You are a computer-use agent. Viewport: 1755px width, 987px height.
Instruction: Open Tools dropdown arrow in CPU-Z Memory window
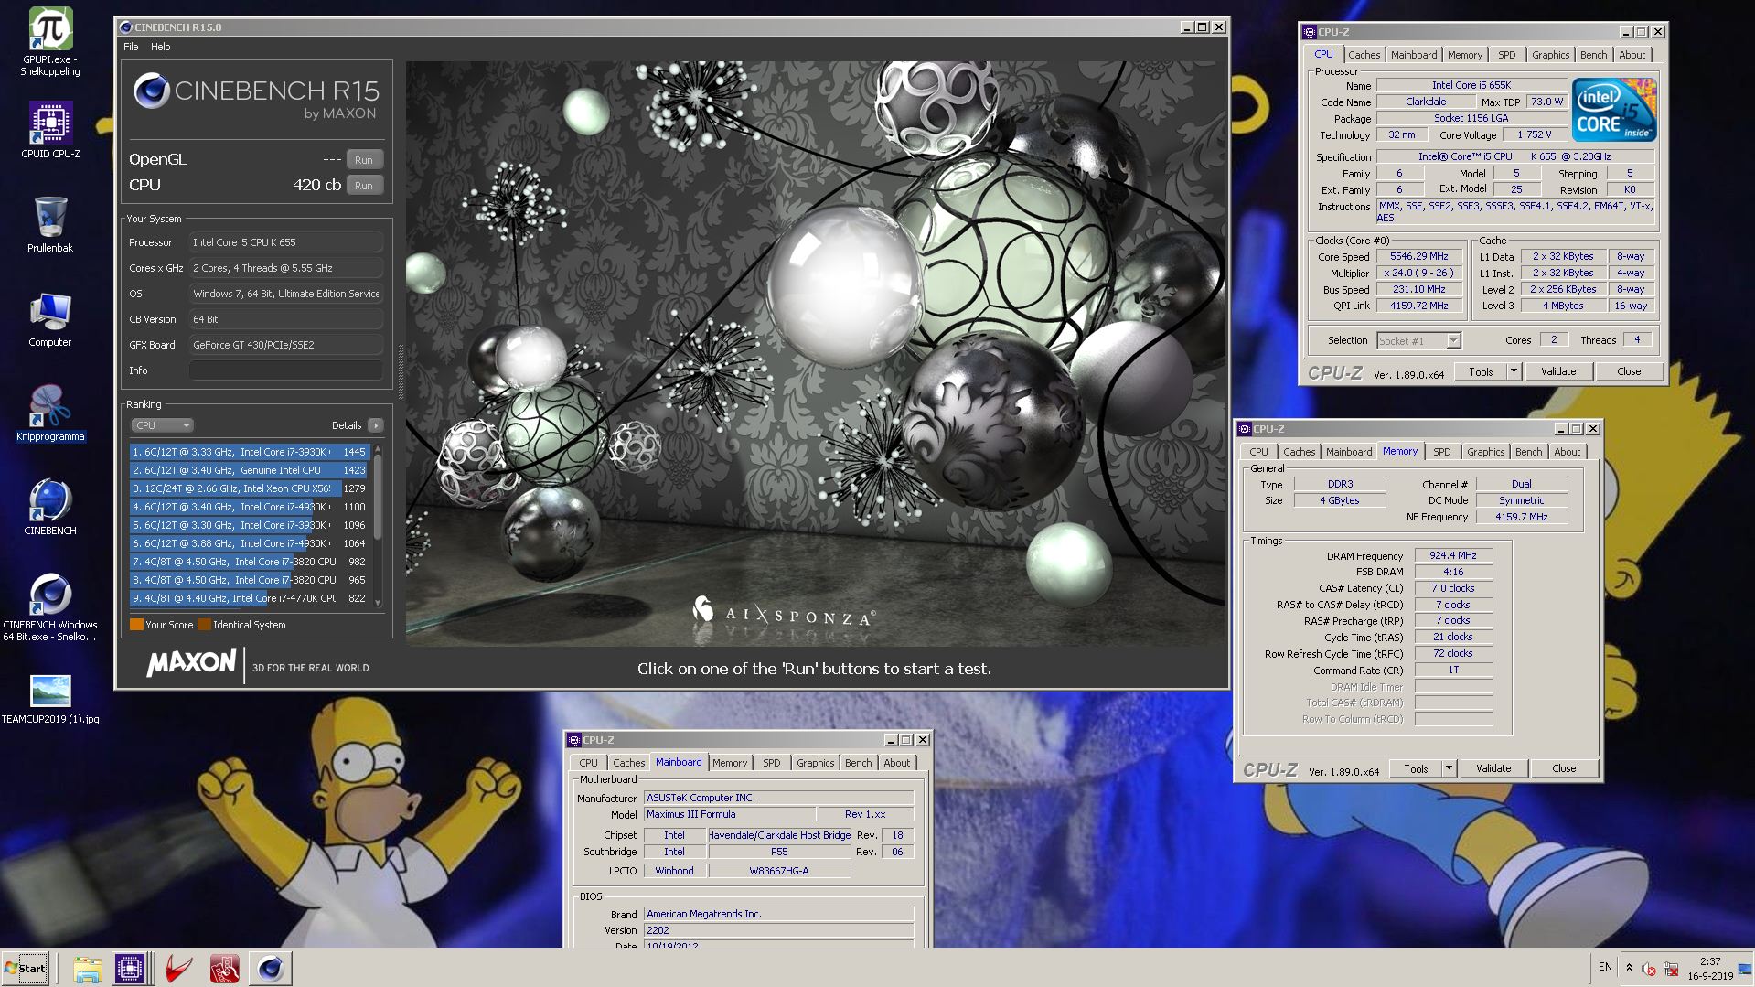[1449, 768]
